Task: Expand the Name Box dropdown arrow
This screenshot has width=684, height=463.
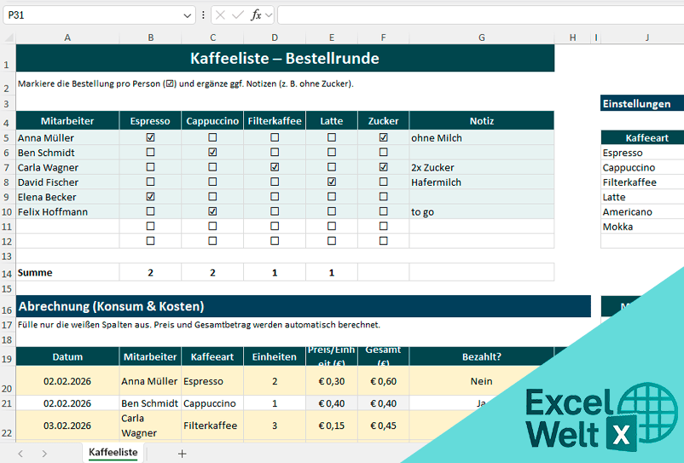Action: [x=188, y=15]
